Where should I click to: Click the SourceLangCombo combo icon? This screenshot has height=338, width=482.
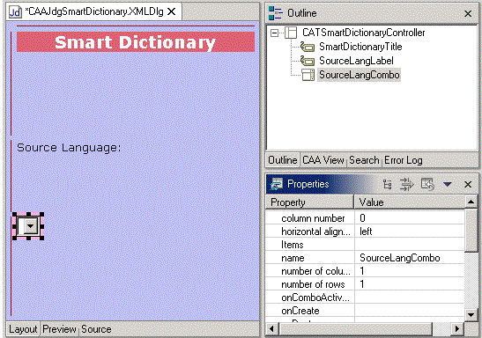[308, 75]
